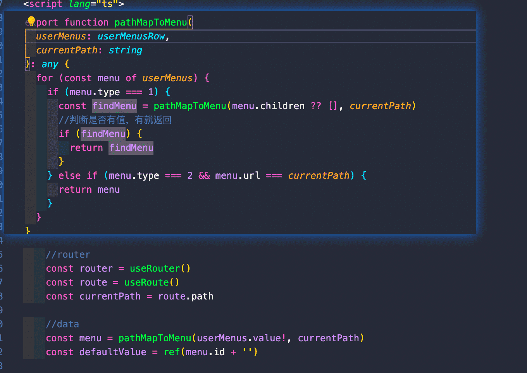Click menu.id inside the ref call
Screen dimensions: 527x373
205,352
